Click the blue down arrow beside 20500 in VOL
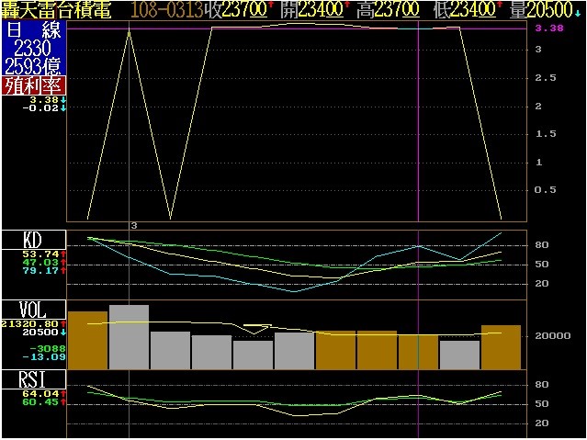The height and width of the screenshot is (440, 587). pos(63,333)
